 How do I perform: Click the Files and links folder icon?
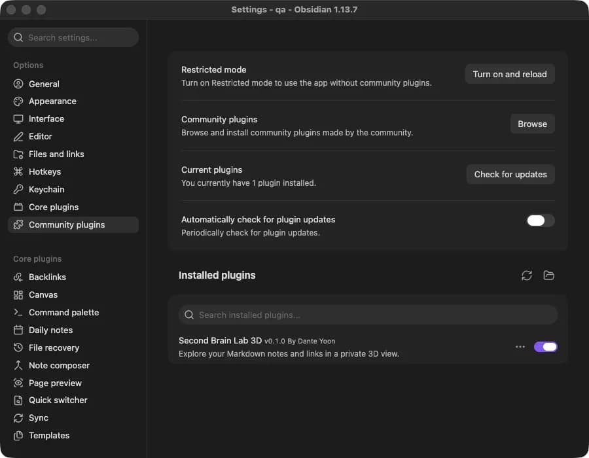tap(18, 154)
